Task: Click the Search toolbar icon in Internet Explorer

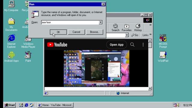Action: coord(115,28)
